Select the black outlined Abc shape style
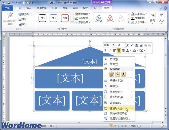 tap(42, 18)
